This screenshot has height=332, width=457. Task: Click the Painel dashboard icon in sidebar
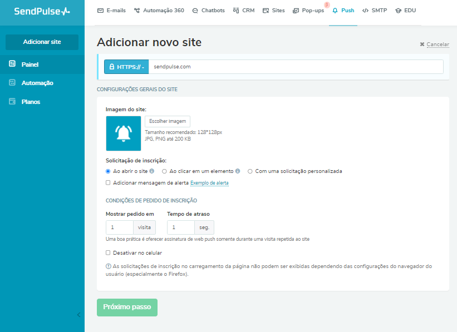(12, 65)
